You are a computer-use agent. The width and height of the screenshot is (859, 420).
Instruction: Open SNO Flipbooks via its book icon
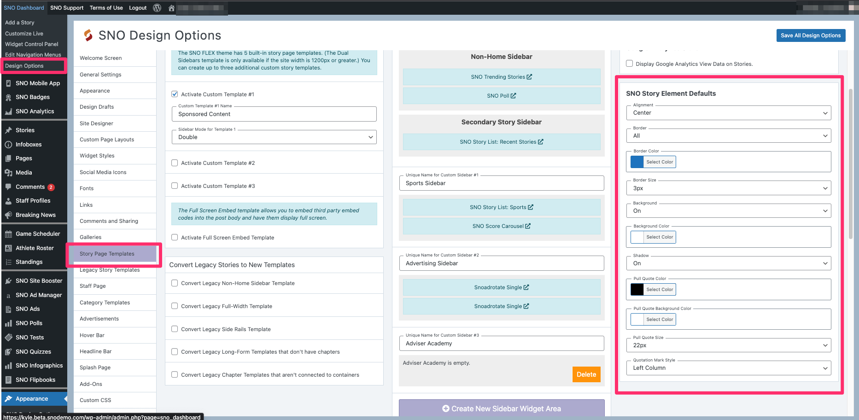tap(8, 380)
